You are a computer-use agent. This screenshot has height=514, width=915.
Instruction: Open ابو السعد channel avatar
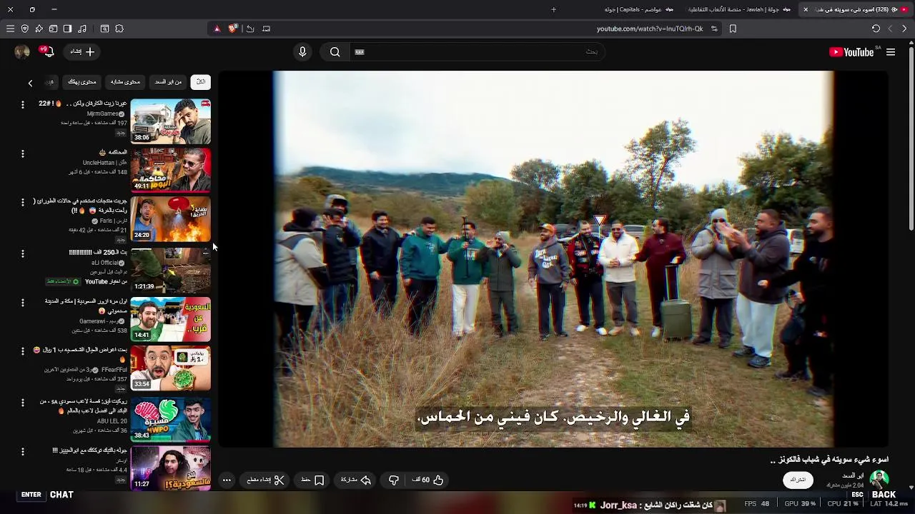[x=879, y=480]
